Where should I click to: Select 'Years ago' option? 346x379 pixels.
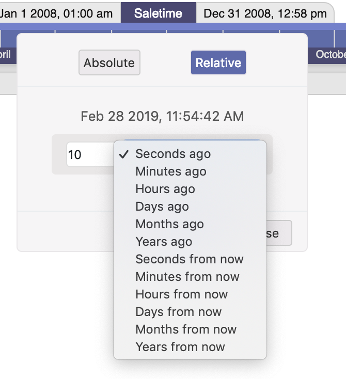[x=164, y=242]
